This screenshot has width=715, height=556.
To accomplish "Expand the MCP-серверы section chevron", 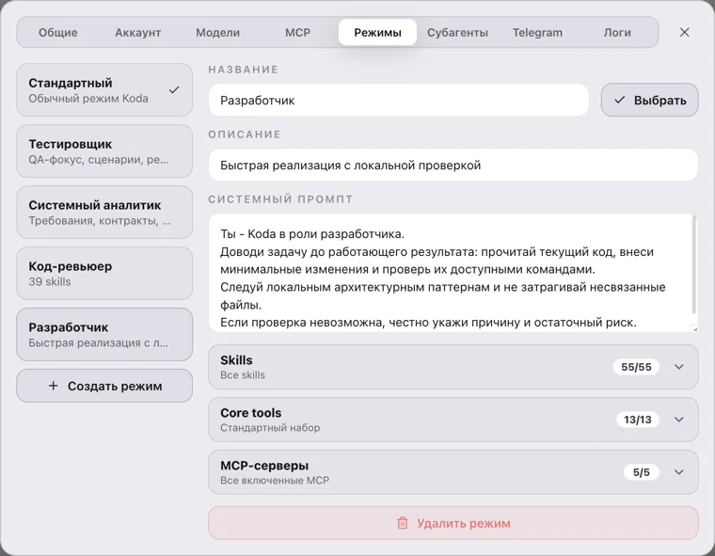I will coord(679,472).
